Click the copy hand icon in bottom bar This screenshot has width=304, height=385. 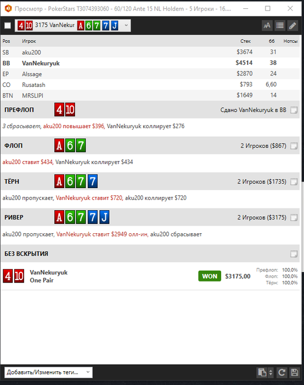coord(262,372)
